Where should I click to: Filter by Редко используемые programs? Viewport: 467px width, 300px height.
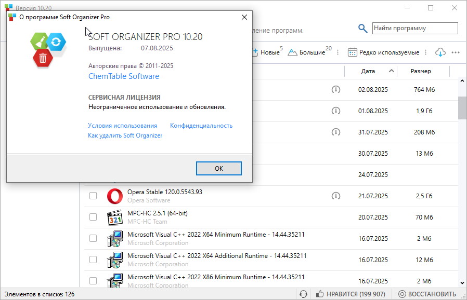coord(384,52)
